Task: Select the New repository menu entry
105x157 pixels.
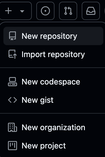Action: pos(53,36)
